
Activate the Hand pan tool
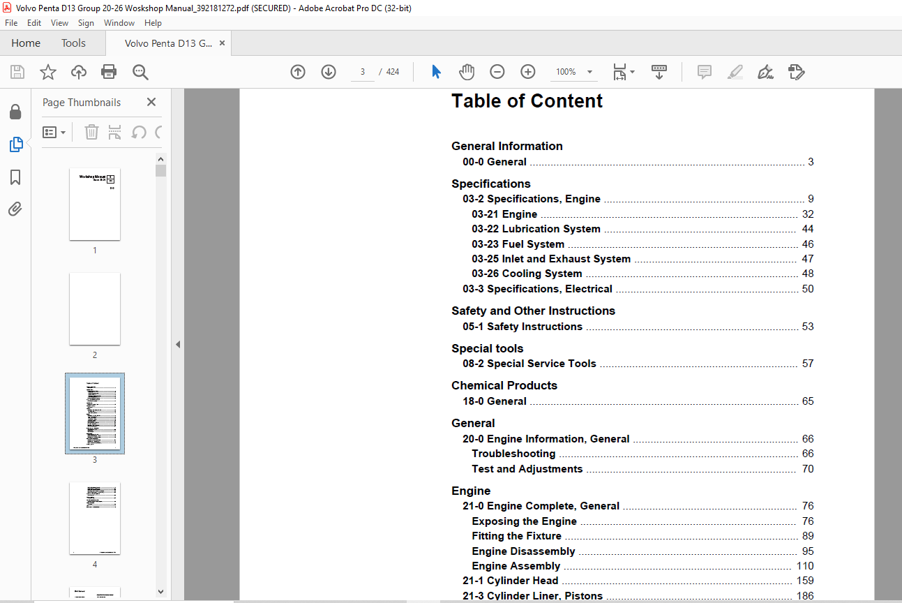click(x=467, y=72)
